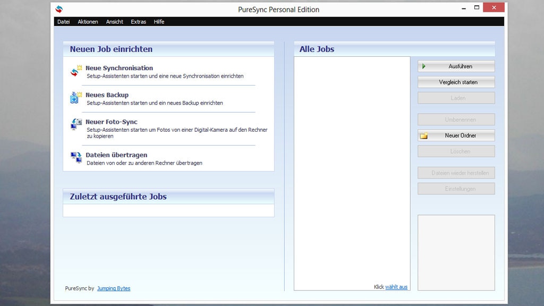Screen dimensions: 544x306
Task: Click the Neuer Foto-Sync camera icon
Action: click(x=76, y=124)
